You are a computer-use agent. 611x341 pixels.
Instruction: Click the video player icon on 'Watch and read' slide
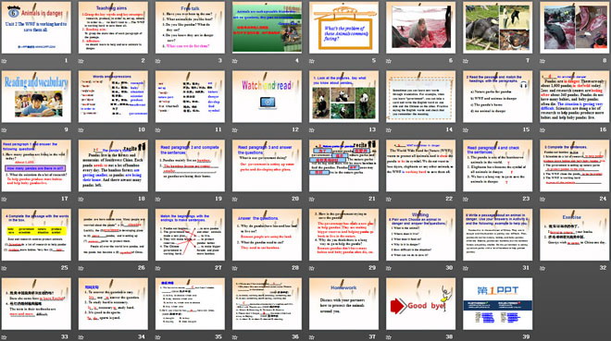tap(268, 103)
